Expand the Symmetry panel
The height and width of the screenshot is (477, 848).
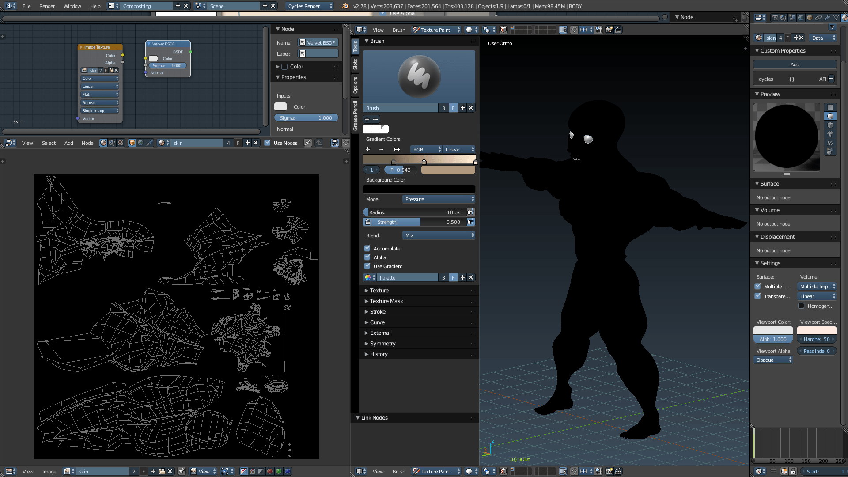[382, 343]
